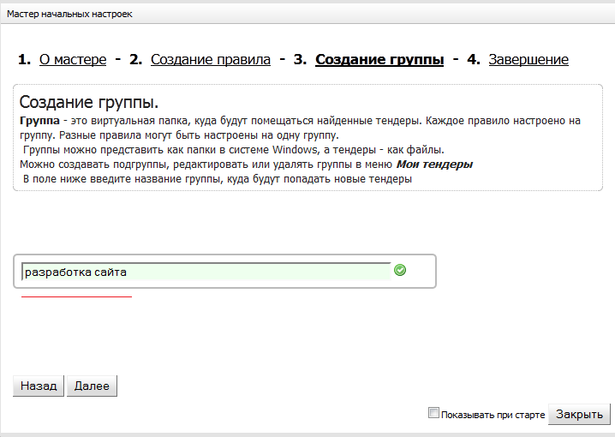This screenshot has width=615, height=437.
Task: Toggle 'Показывать при старте' checkbox
Action: pos(433,413)
